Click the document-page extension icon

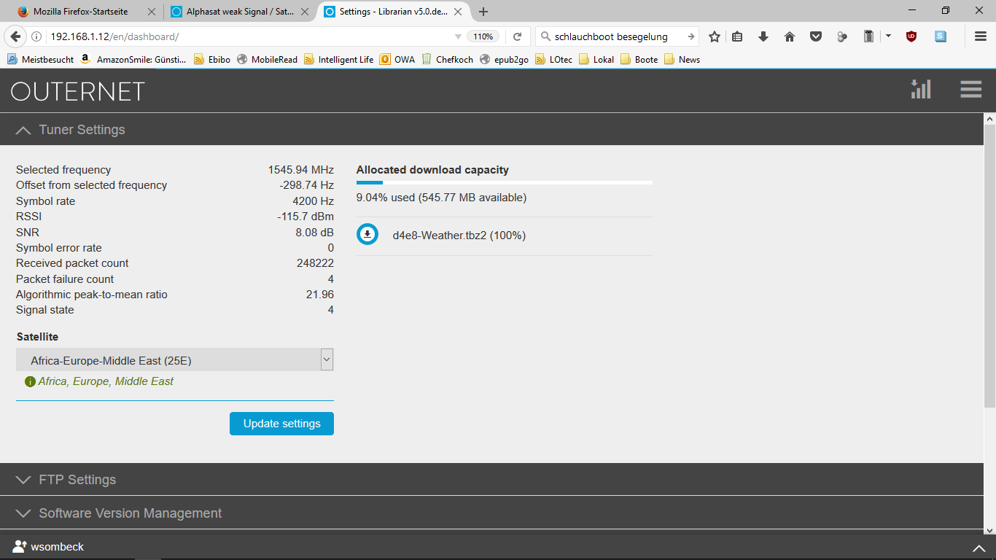click(x=868, y=36)
